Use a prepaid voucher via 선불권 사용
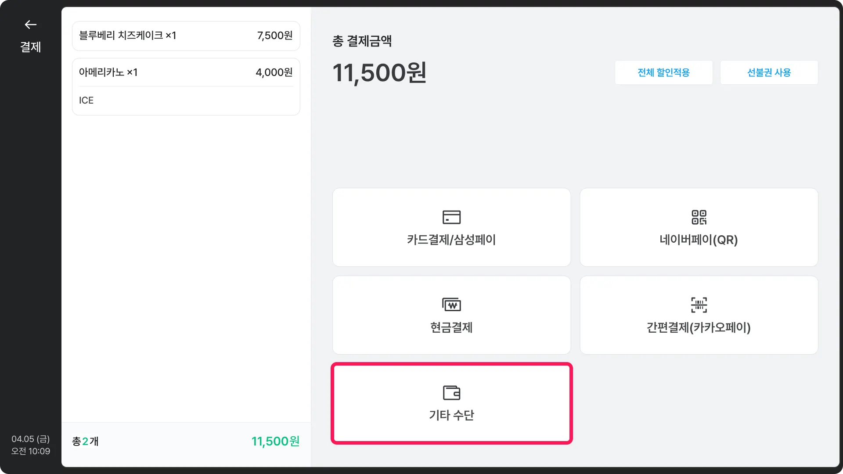843x474 pixels. 769,72
